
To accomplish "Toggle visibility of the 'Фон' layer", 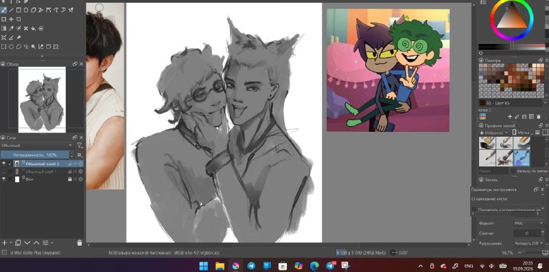I will pos(4,179).
